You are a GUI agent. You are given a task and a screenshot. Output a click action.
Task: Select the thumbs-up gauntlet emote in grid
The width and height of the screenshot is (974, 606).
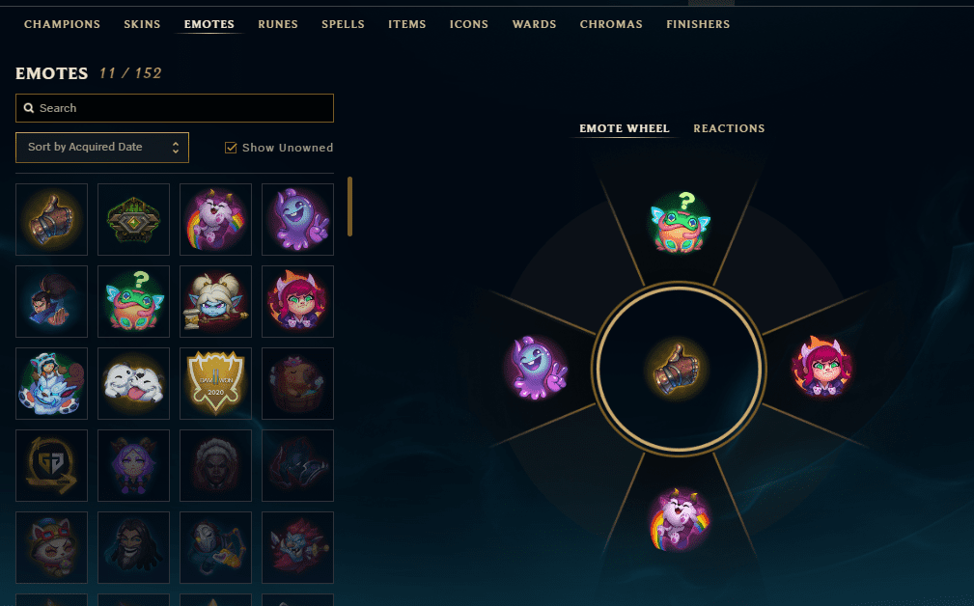[x=51, y=219]
